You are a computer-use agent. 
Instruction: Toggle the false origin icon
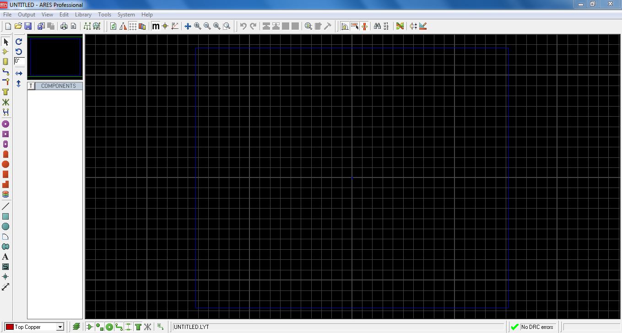coord(165,27)
